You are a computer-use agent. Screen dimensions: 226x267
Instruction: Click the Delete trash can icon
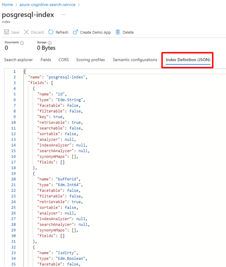pyautogui.click(x=118, y=32)
